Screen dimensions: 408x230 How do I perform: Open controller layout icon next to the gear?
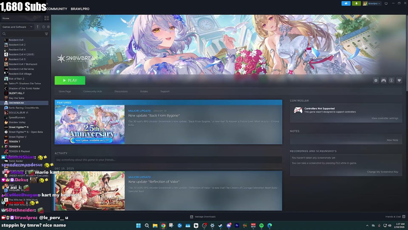tap(383, 80)
